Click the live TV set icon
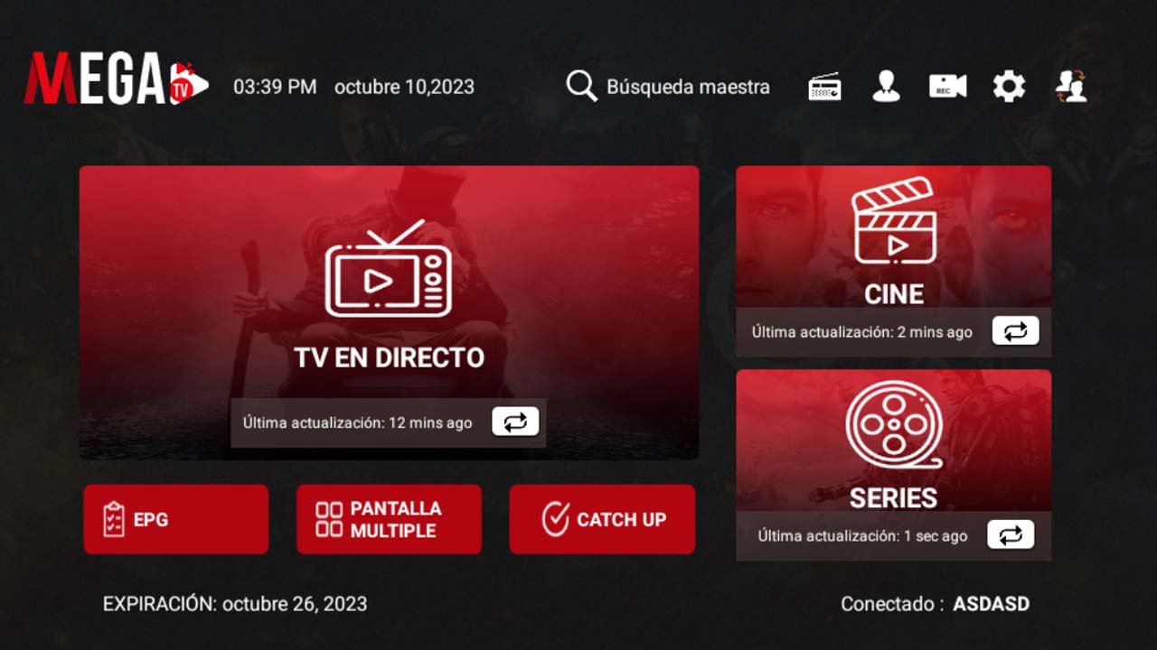 coord(389,269)
